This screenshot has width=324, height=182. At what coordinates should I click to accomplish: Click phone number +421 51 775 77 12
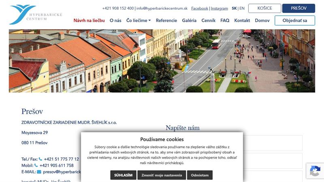point(62,159)
